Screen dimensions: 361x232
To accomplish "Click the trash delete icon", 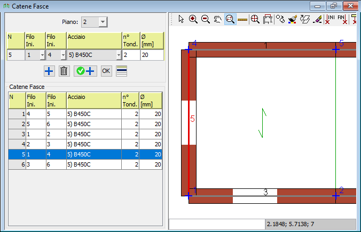I will point(64,71).
